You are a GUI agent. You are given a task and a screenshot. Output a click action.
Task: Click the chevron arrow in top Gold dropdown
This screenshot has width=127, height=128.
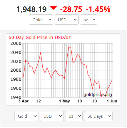50,20
